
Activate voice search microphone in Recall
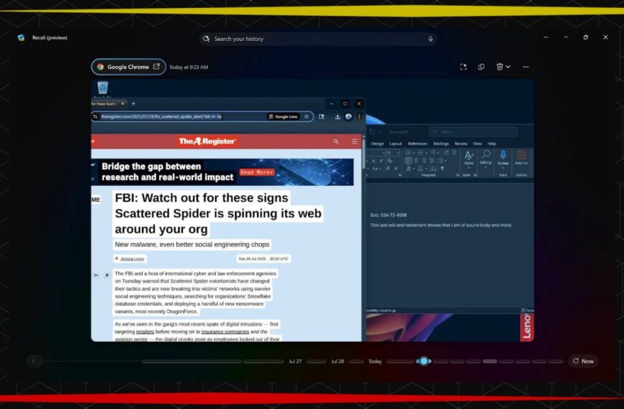click(430, 39)
